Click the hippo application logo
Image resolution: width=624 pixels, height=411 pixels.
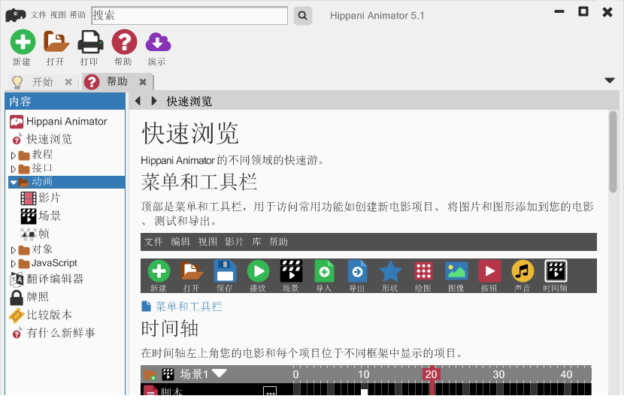coord(16,16)
